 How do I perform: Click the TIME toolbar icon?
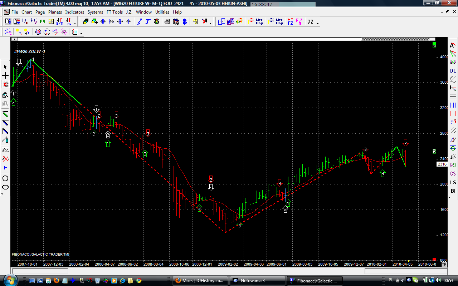[68, 22]
